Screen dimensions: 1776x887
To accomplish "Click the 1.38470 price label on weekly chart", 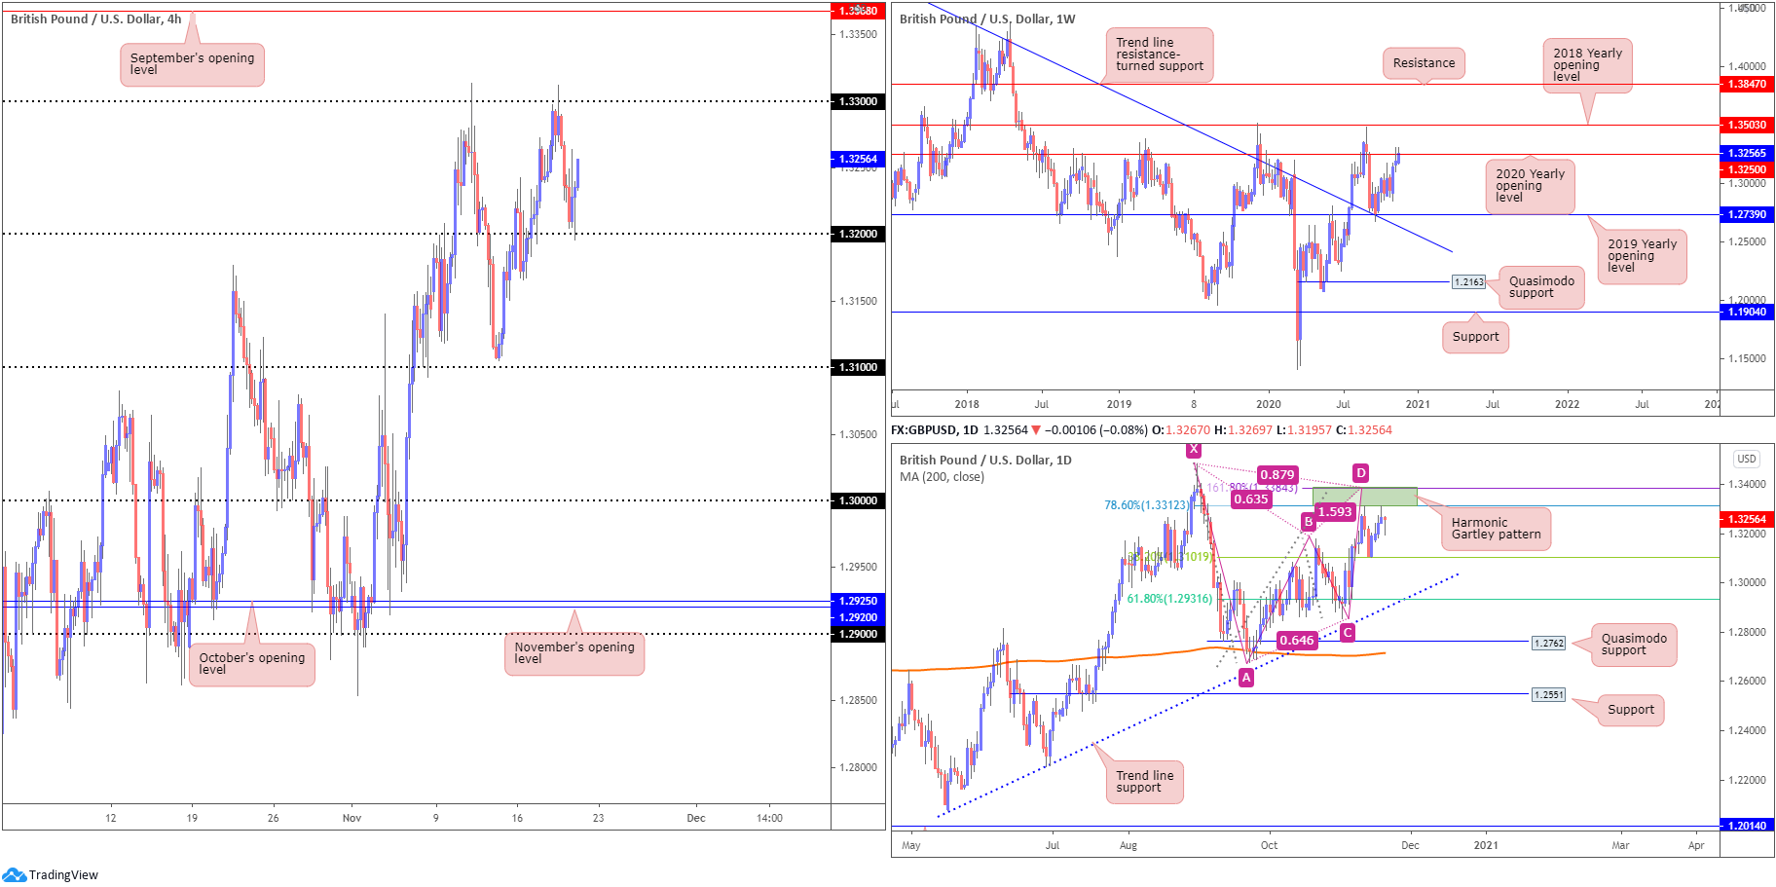I will [1747, 85].
